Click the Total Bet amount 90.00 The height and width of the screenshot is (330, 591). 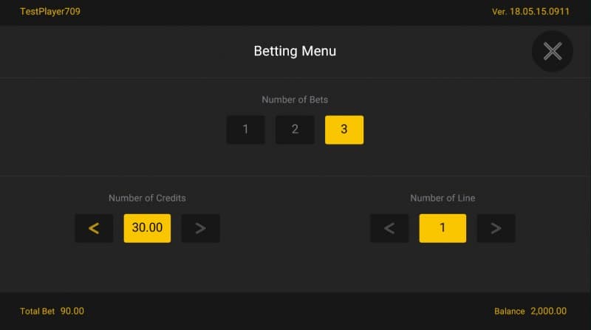point(72,312)
